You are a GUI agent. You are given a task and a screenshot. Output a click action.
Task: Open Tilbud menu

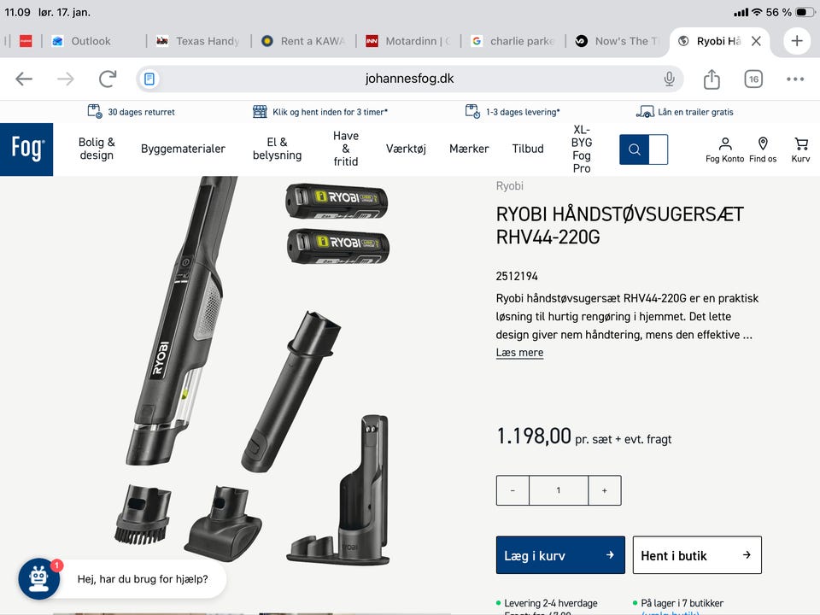(x=528, y=149)
